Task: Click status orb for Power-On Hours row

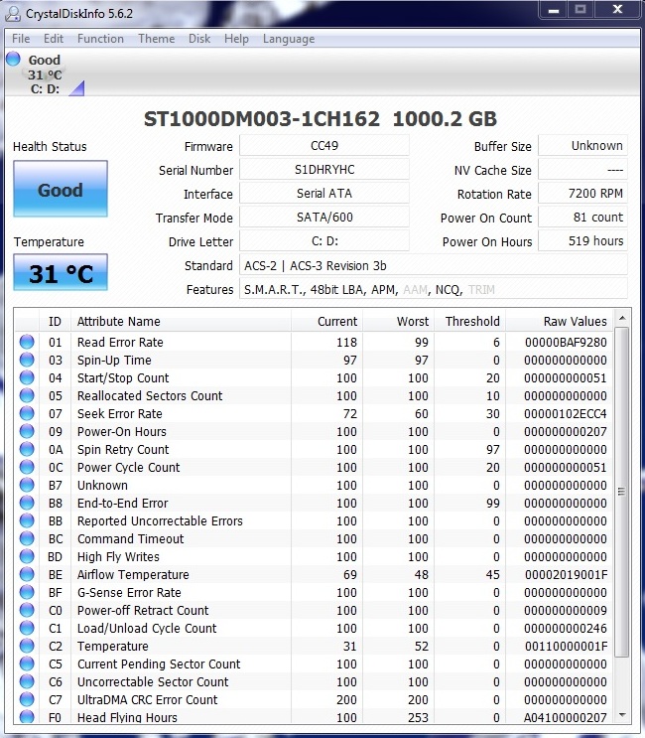Action: click(27, 431)
